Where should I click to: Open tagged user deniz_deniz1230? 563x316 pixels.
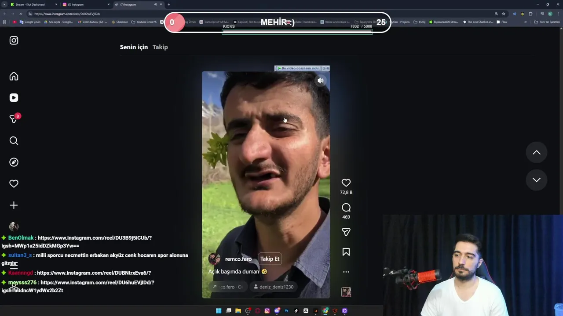point(273,287)
